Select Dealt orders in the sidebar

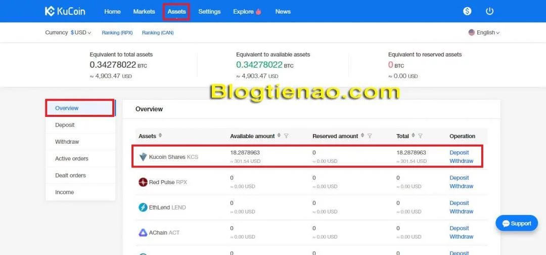coord(80,175)
